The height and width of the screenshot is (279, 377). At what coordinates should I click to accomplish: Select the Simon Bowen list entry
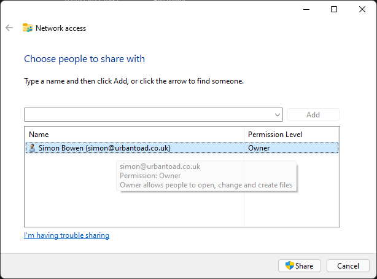tap(182, 148)
